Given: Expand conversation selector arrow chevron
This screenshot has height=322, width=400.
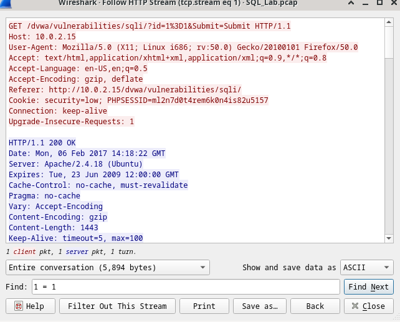Looking at the screenshot, I should pos(203,268).
